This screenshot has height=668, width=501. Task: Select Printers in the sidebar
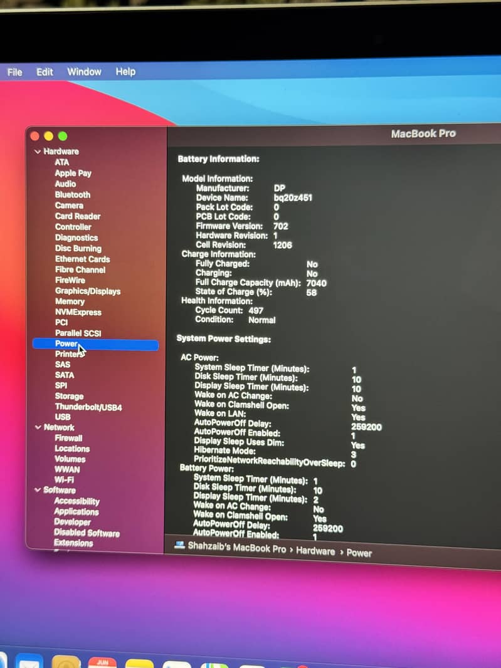pos(69,354)
